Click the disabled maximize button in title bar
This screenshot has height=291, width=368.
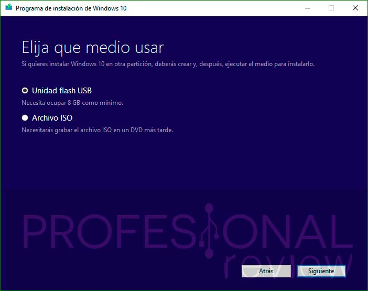(x=331, y=8)
